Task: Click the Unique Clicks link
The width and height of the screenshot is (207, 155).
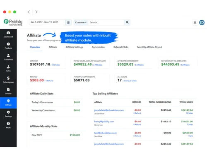Action: coord(130,81)
